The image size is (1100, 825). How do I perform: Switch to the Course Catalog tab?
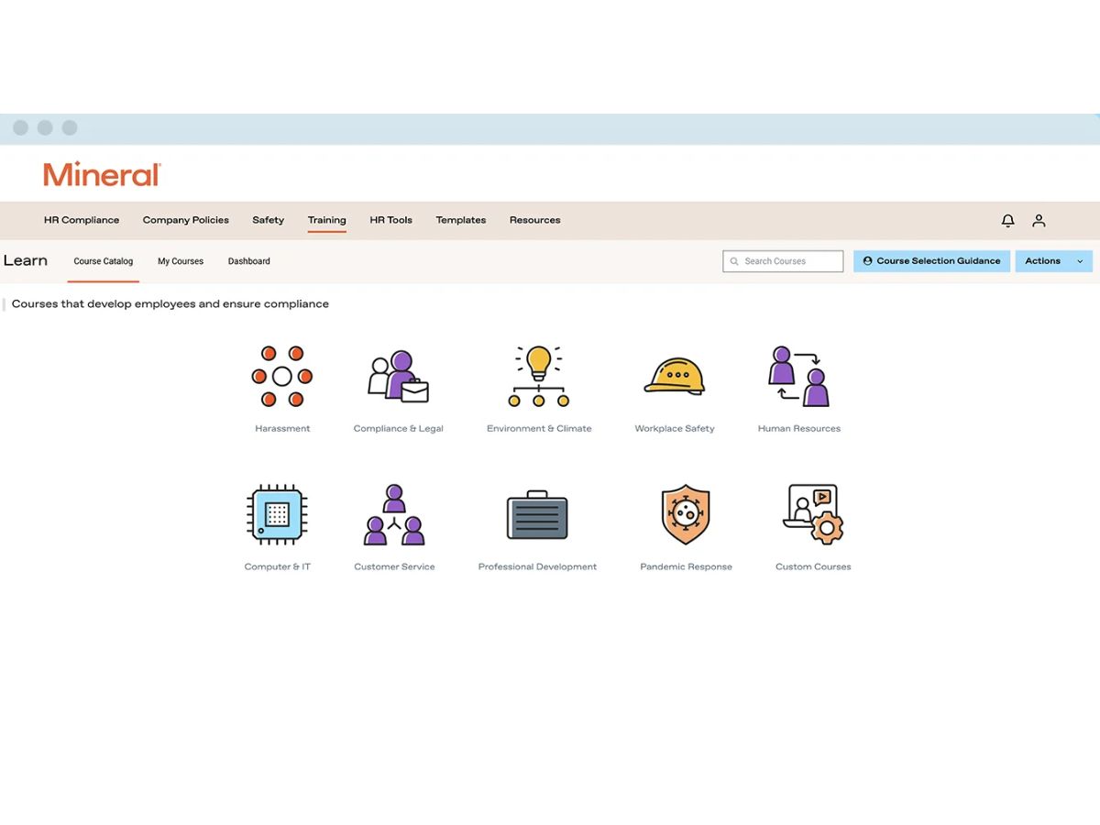tap(104, 261)
